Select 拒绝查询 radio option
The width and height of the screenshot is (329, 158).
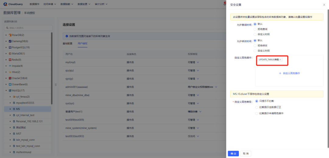tap(255, 29)
